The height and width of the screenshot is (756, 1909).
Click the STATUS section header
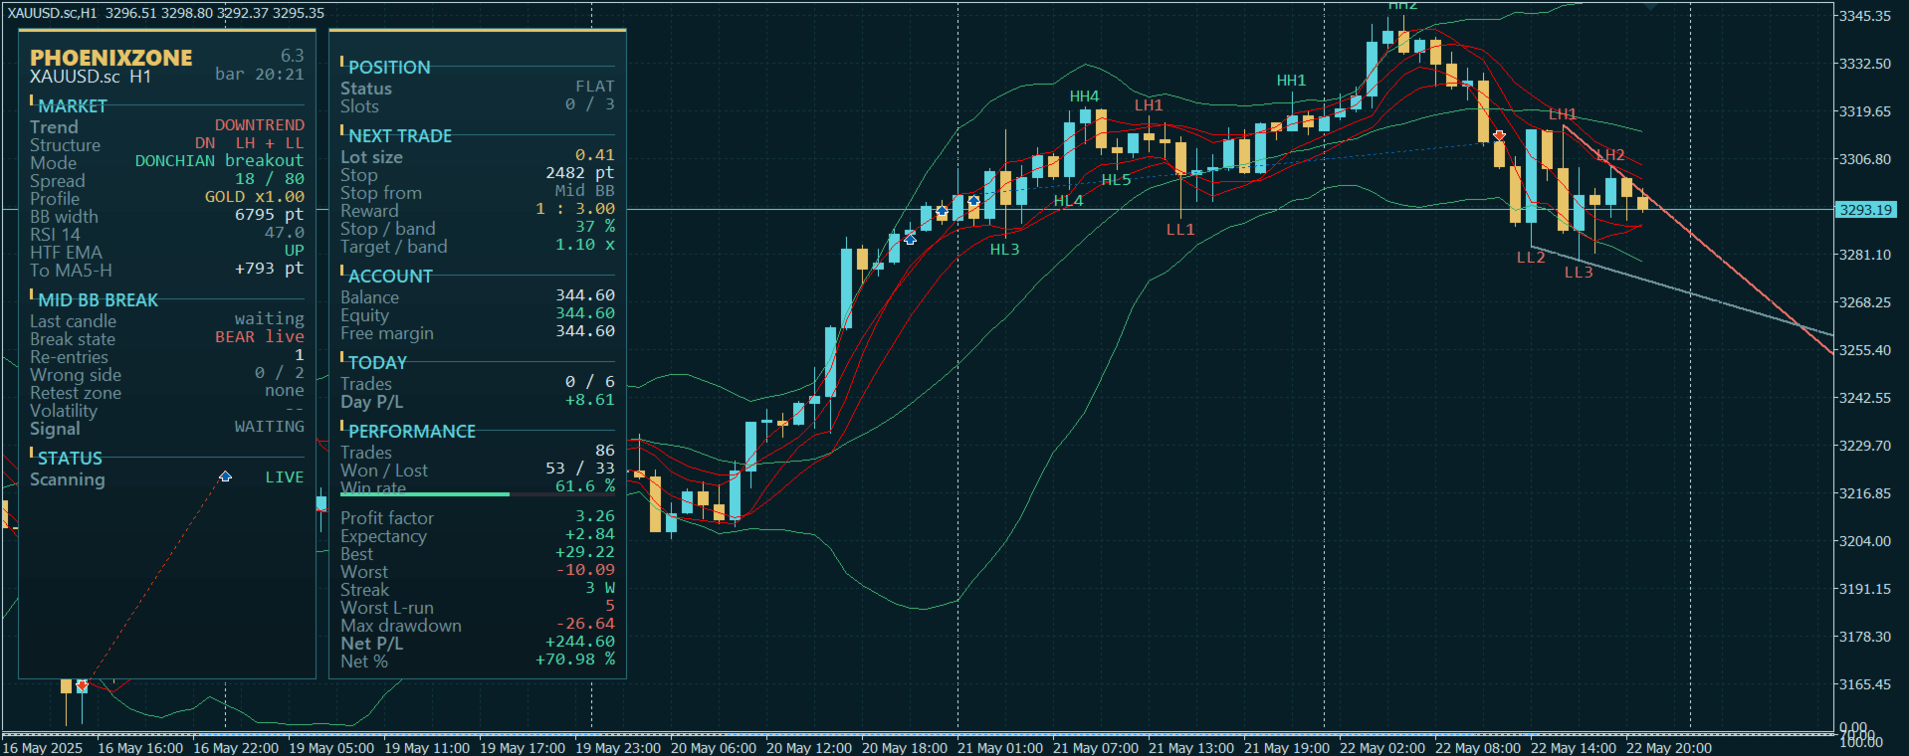[x=70, y=458]
